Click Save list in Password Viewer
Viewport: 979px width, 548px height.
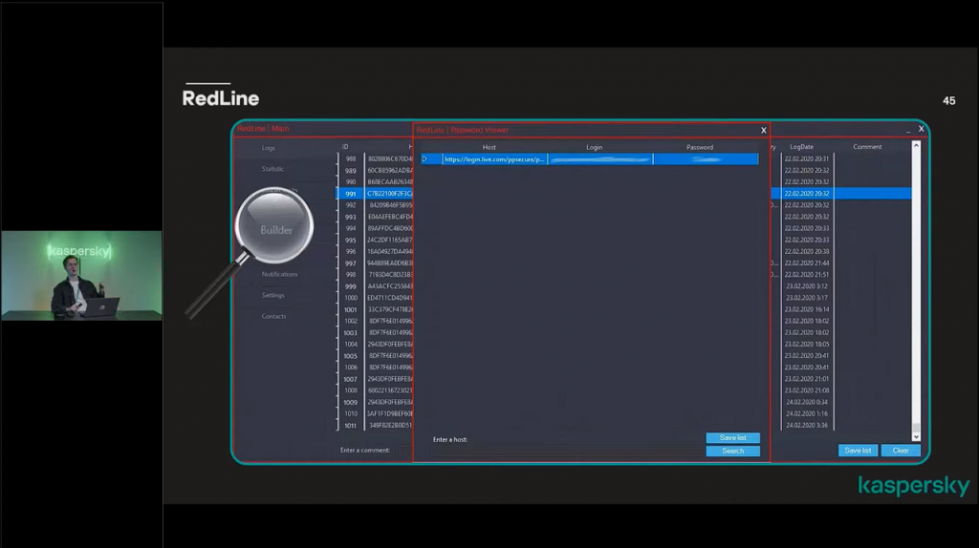pos(733,437)
